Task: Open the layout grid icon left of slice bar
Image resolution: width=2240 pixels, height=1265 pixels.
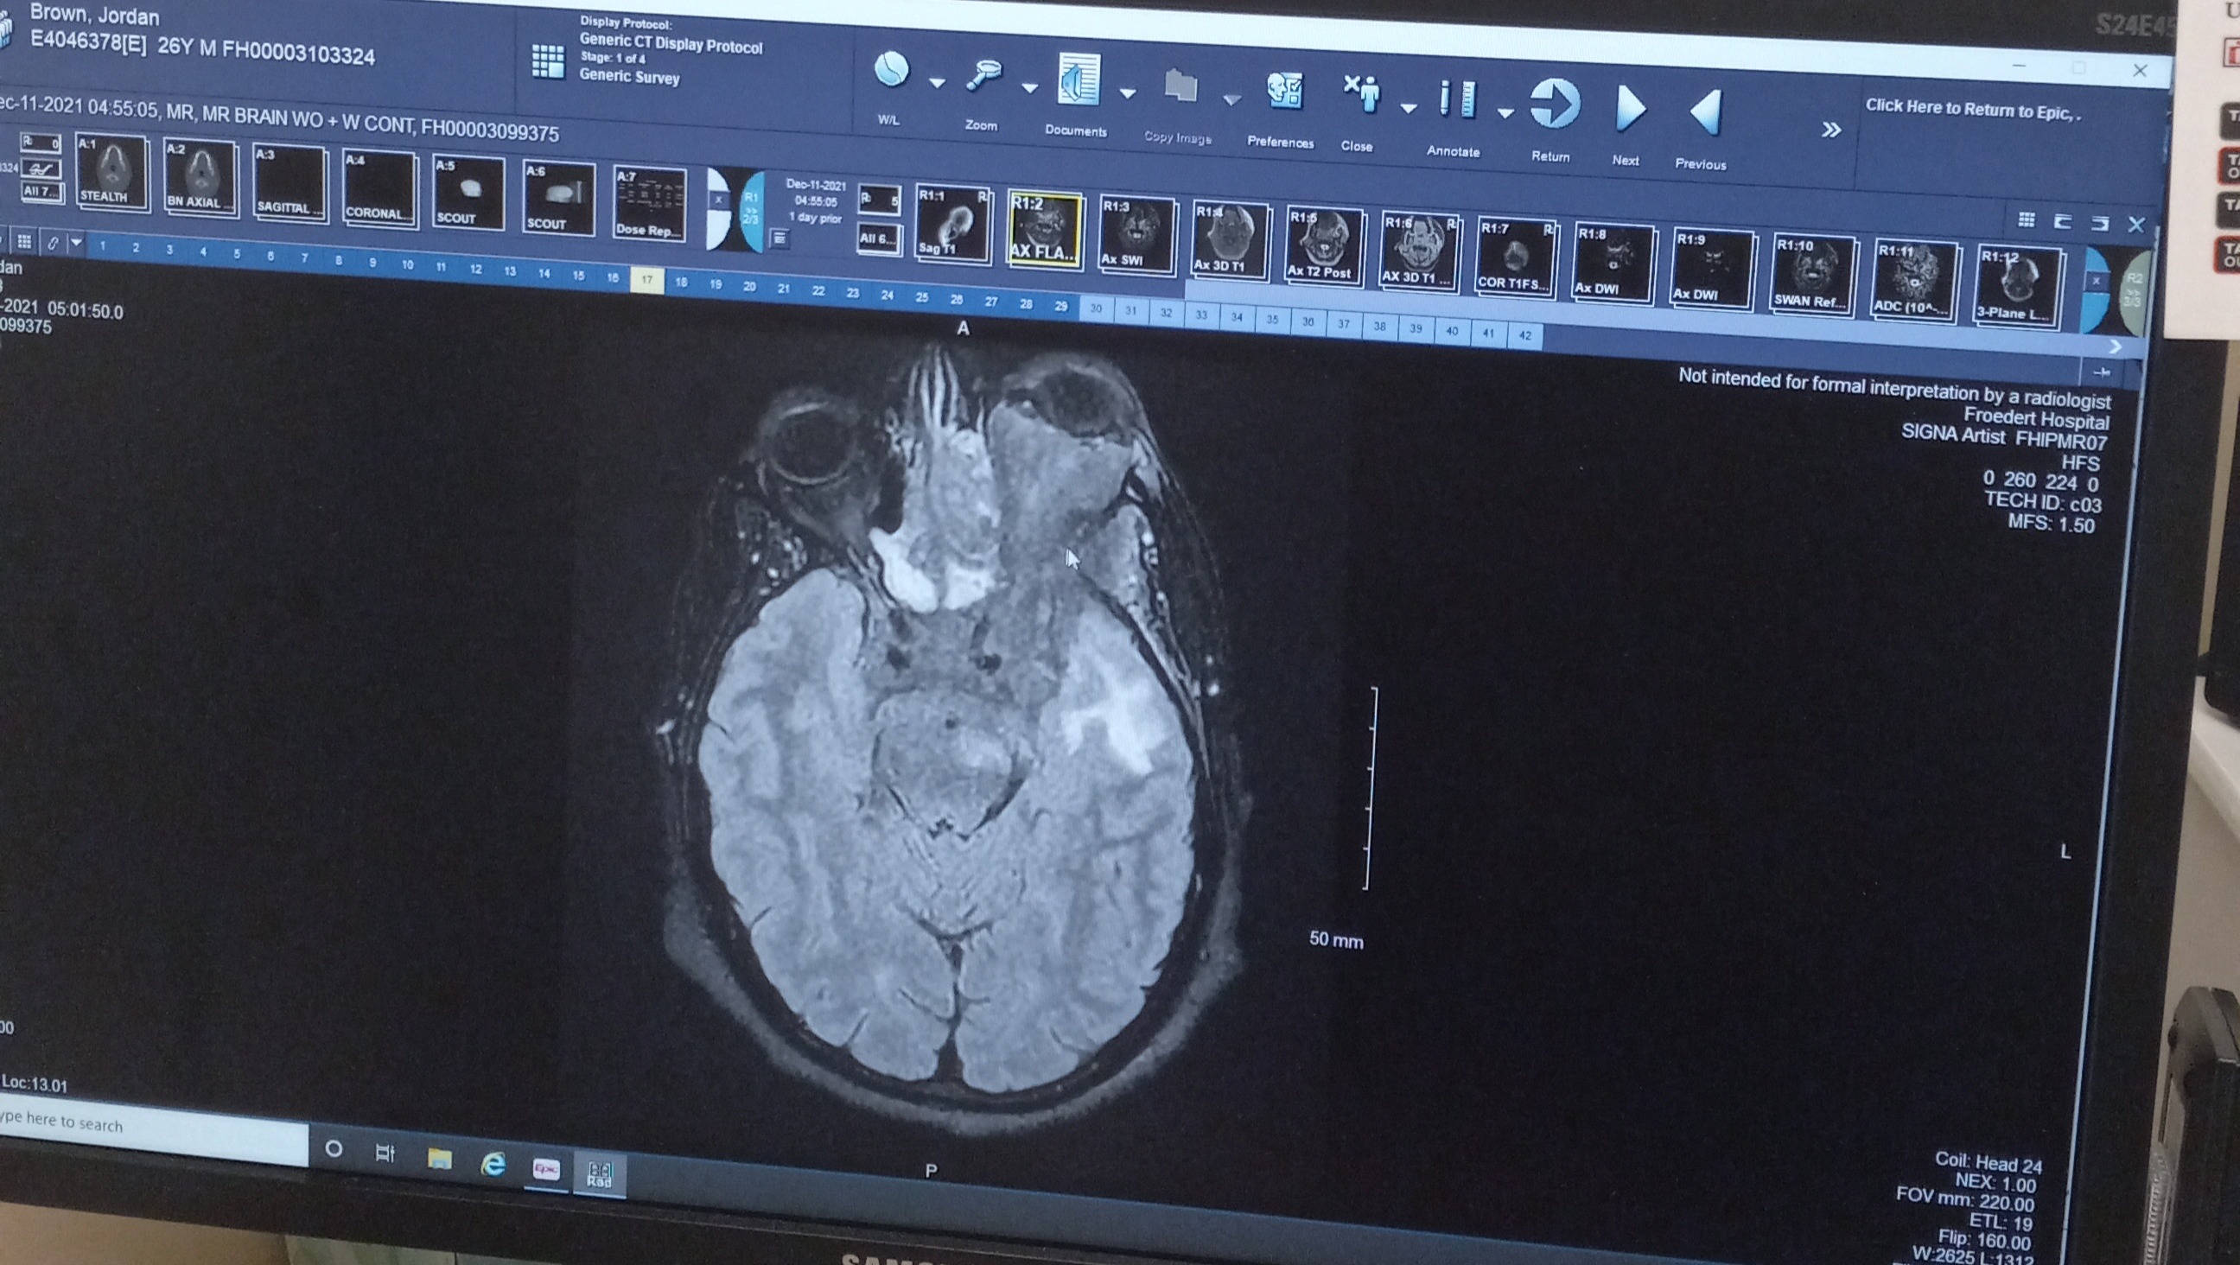Action: click(24, 241)
